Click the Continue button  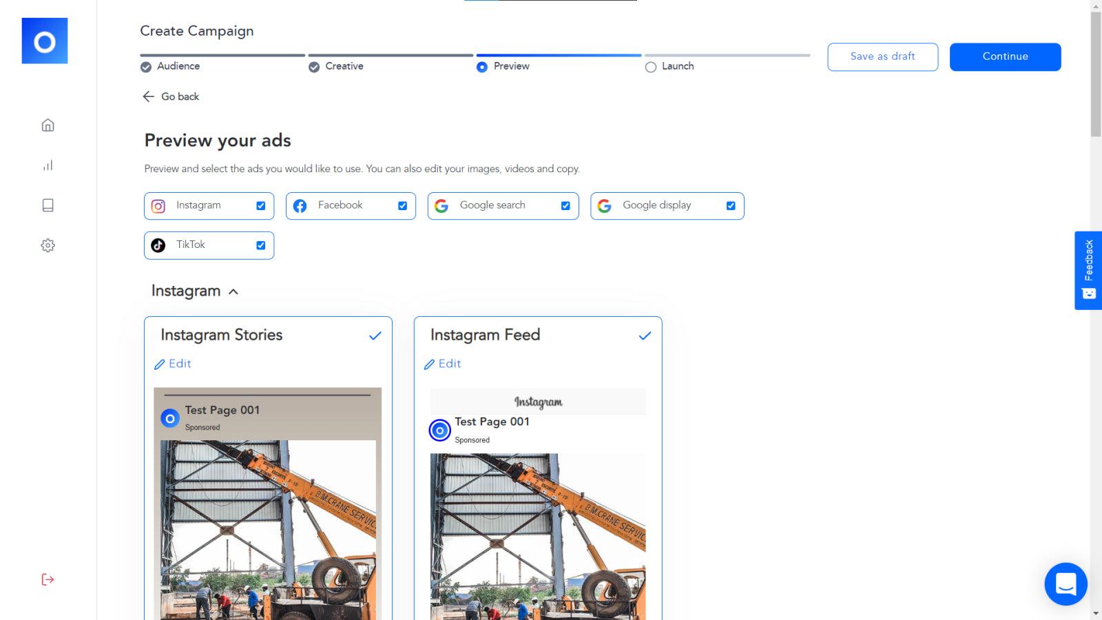point(1005,56)
